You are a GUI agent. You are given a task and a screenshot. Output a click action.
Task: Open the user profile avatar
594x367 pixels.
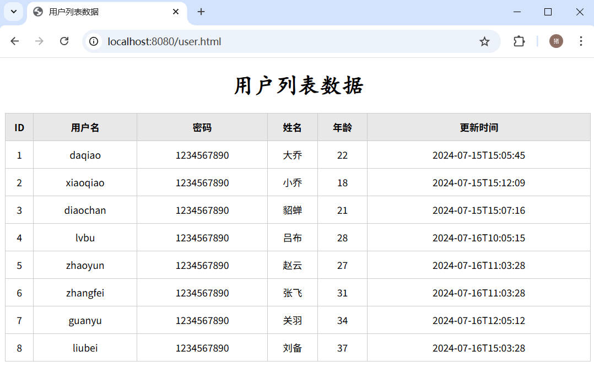(x=556, y=41)
